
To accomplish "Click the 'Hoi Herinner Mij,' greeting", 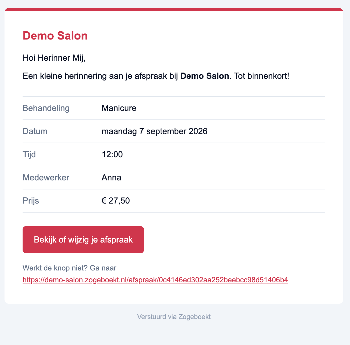I will (54, 58).
